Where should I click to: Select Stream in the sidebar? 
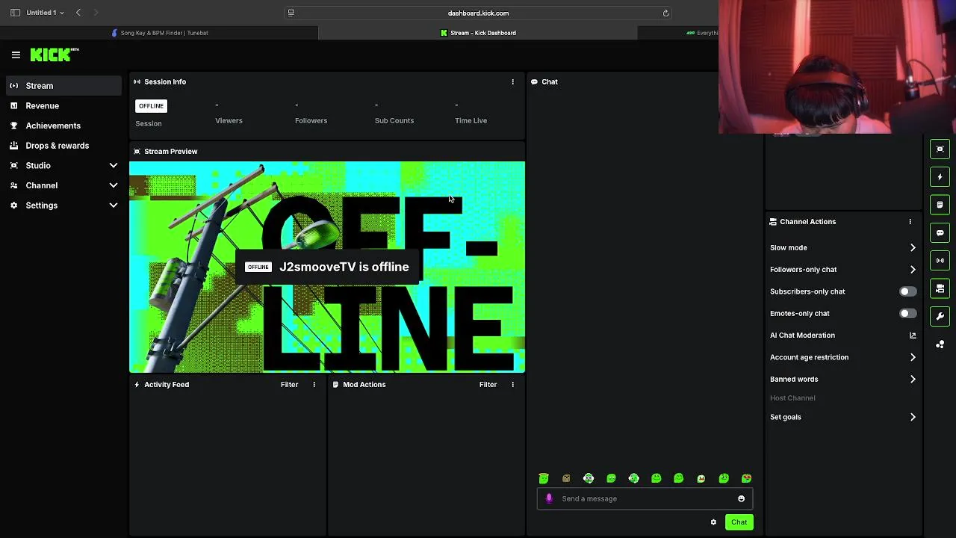click(63, 86)
